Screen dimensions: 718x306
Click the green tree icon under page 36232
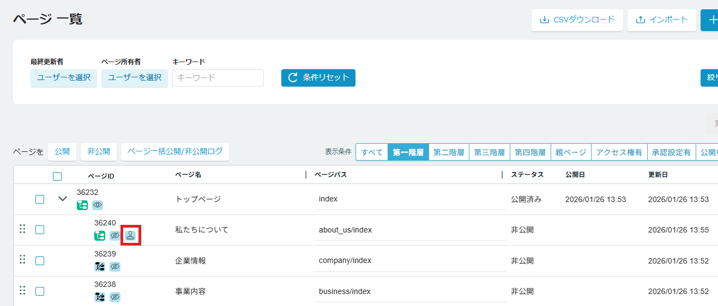coord(82,205)
